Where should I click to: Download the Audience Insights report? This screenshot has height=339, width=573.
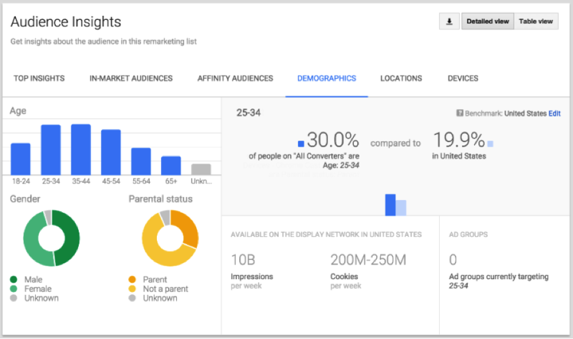point(448,21)
